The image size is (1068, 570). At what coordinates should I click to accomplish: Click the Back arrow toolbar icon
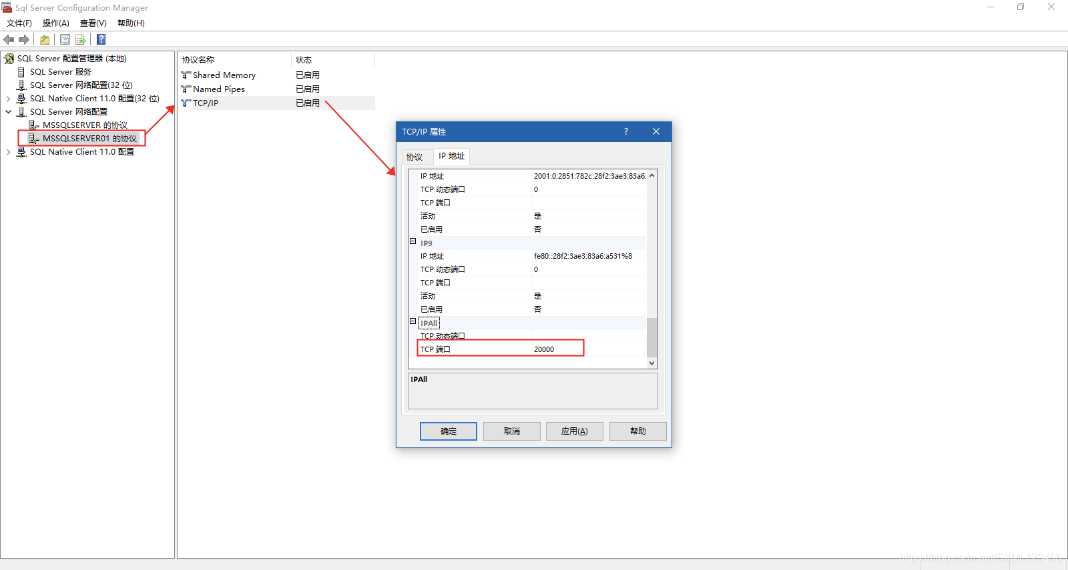coord(9,39)
